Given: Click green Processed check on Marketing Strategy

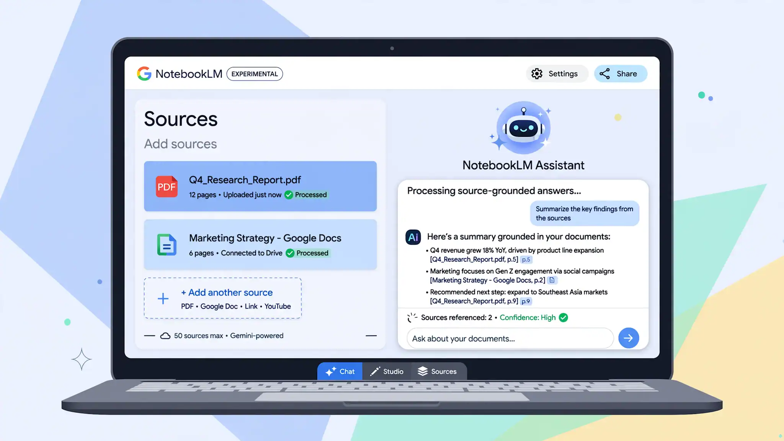Looking at the screenshot, I should (290, 253).
